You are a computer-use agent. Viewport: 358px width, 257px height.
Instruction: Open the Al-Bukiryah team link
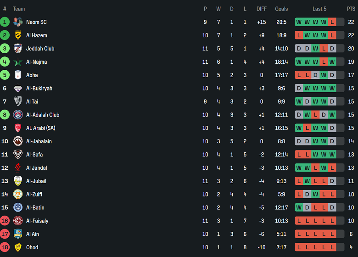click(39, 89)
